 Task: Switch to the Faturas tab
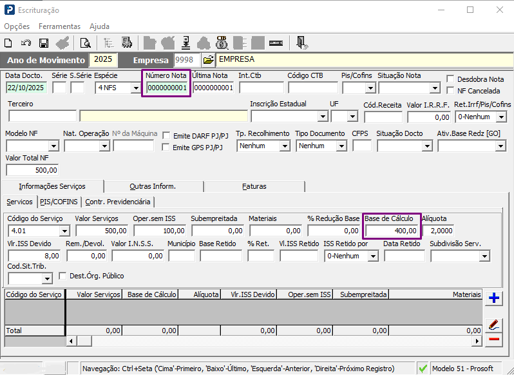[254, 186]
